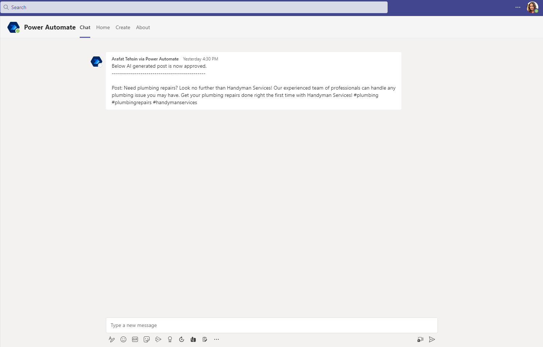Open the emoji picker

(x=123, y=339)
